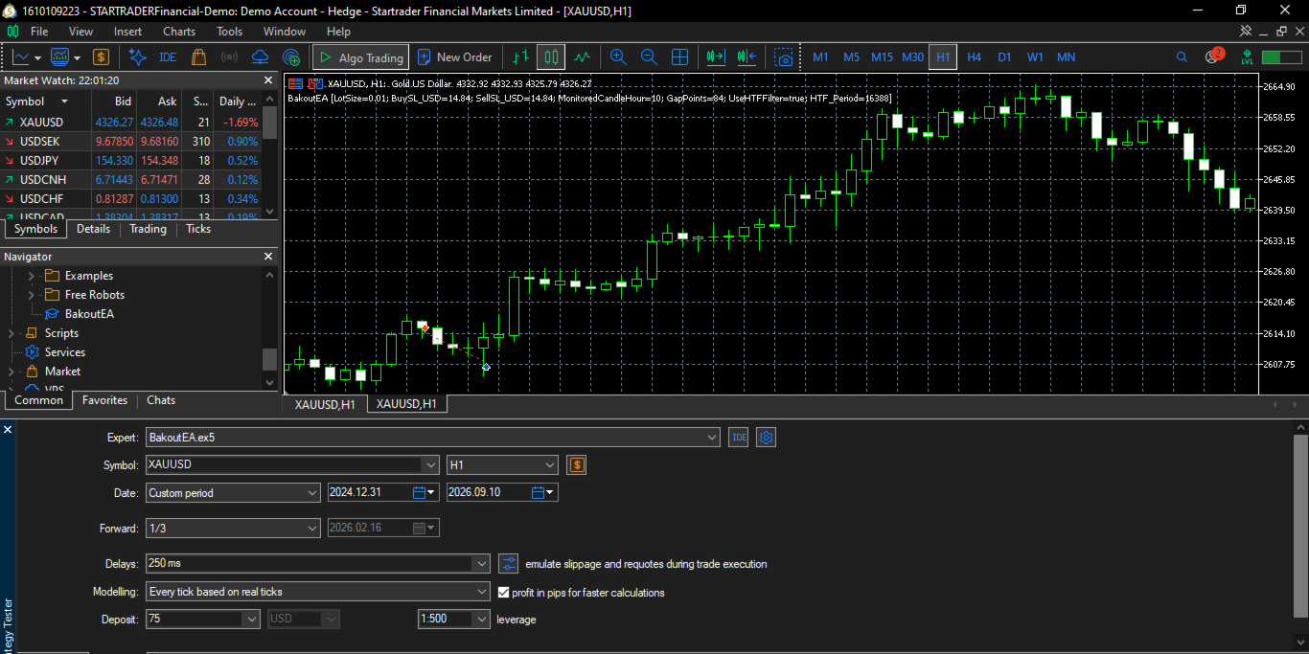The width and height of the screenshot is (1309, 654).
Task: Open the tile windows grid icon
Action: 679,57
